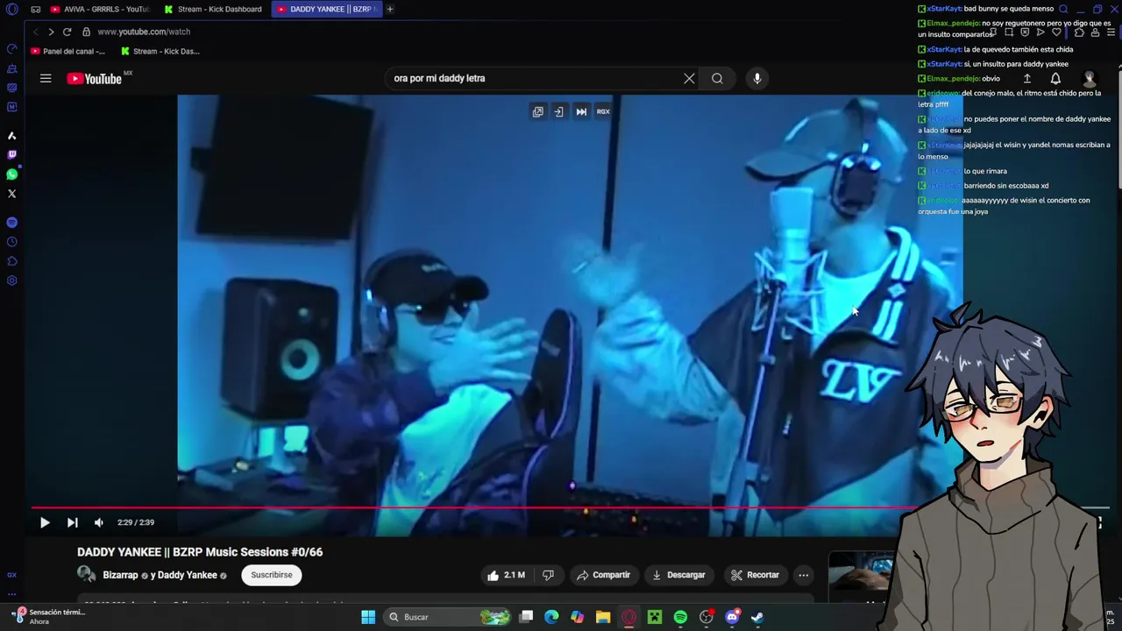Open X (Twitter) in Opera sidebar
This screenshot has height=631, width=1122.
(x=12, y=194)
